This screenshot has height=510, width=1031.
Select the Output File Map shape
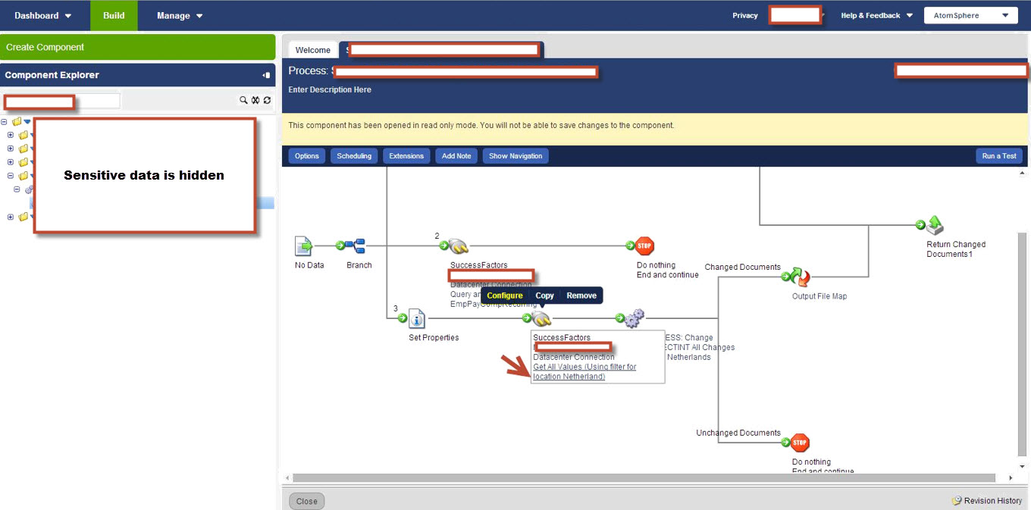800,277
